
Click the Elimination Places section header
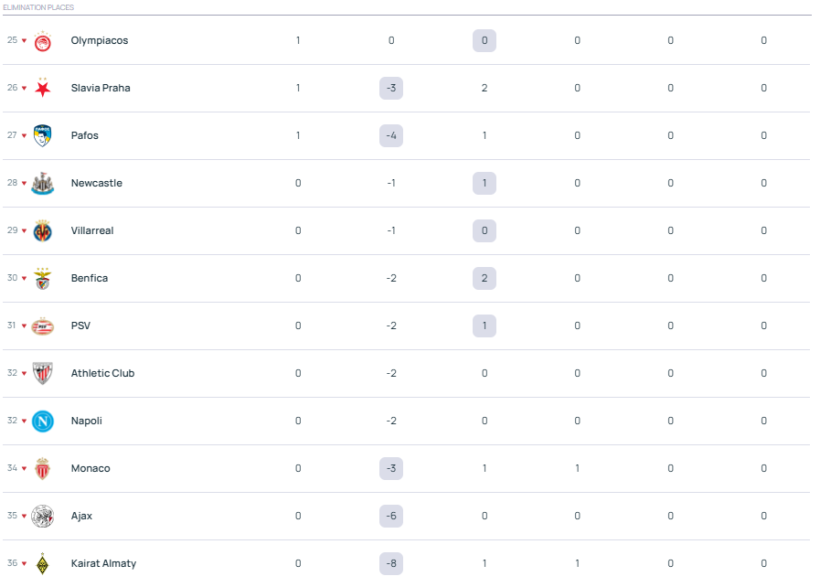point(38,7)
